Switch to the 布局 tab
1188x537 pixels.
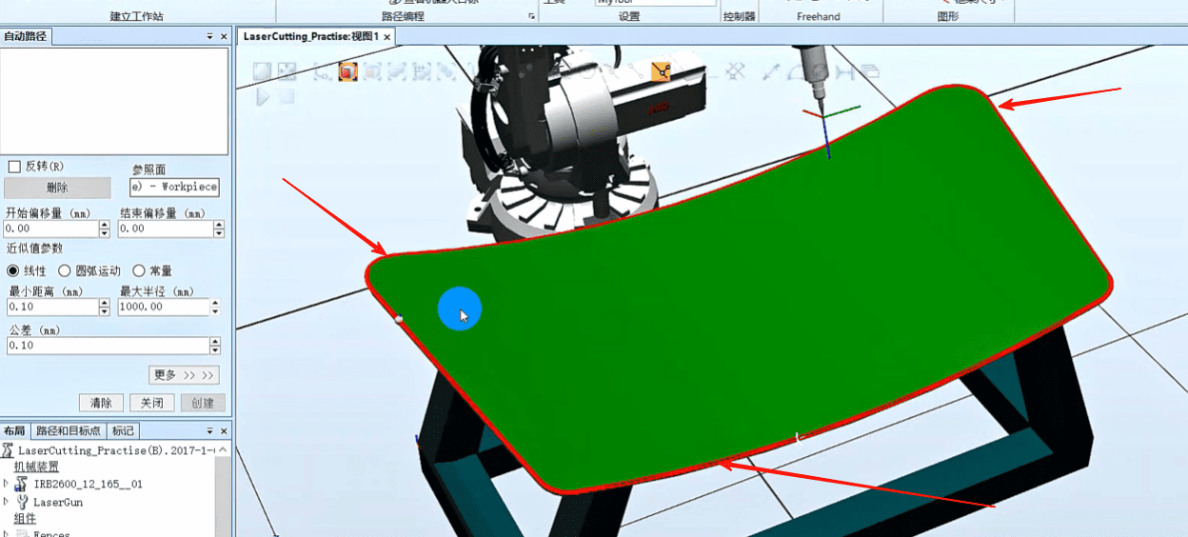pos(14,431)
